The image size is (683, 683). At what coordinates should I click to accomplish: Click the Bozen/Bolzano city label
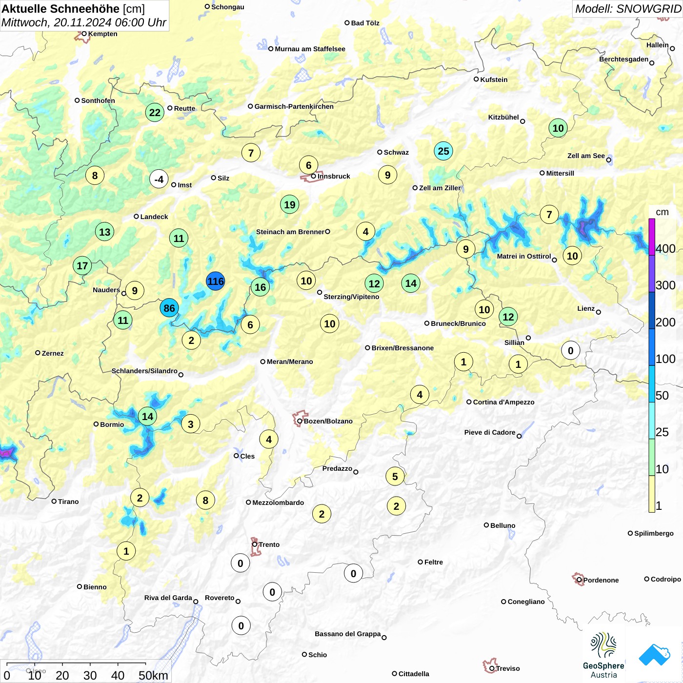[328, 421]
